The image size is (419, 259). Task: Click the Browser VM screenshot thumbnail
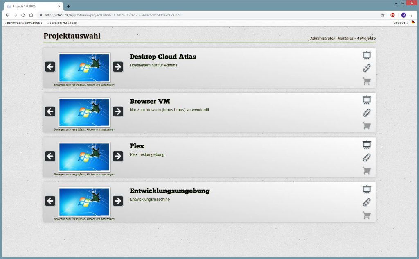(x=84, y=112)
